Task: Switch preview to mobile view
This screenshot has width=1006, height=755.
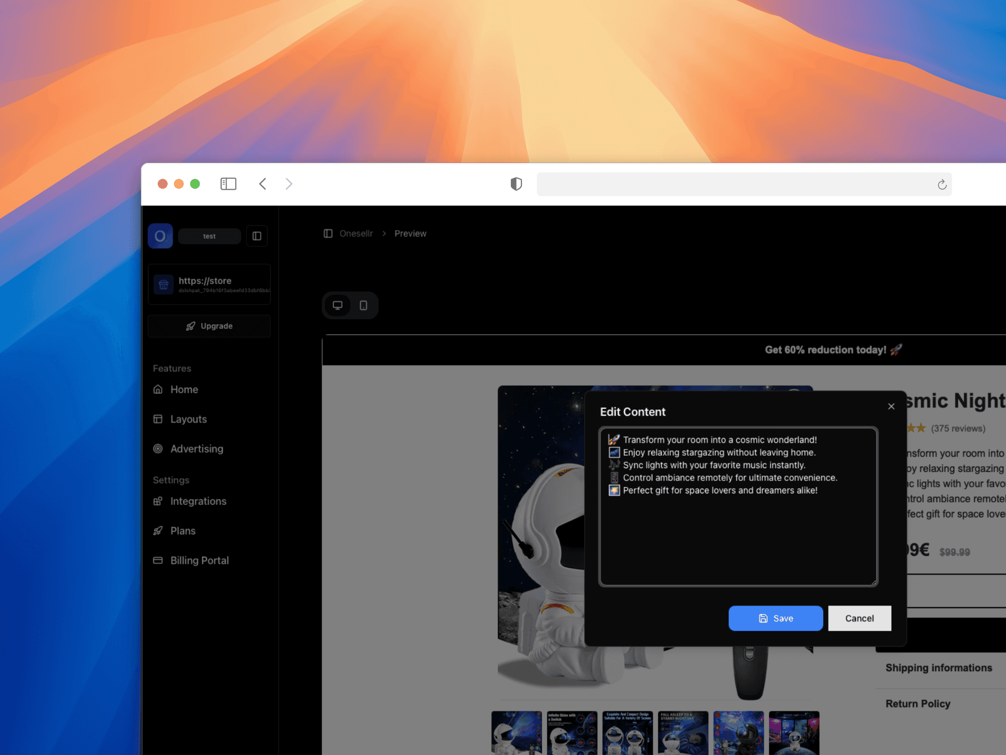Action: pos(363,305)
